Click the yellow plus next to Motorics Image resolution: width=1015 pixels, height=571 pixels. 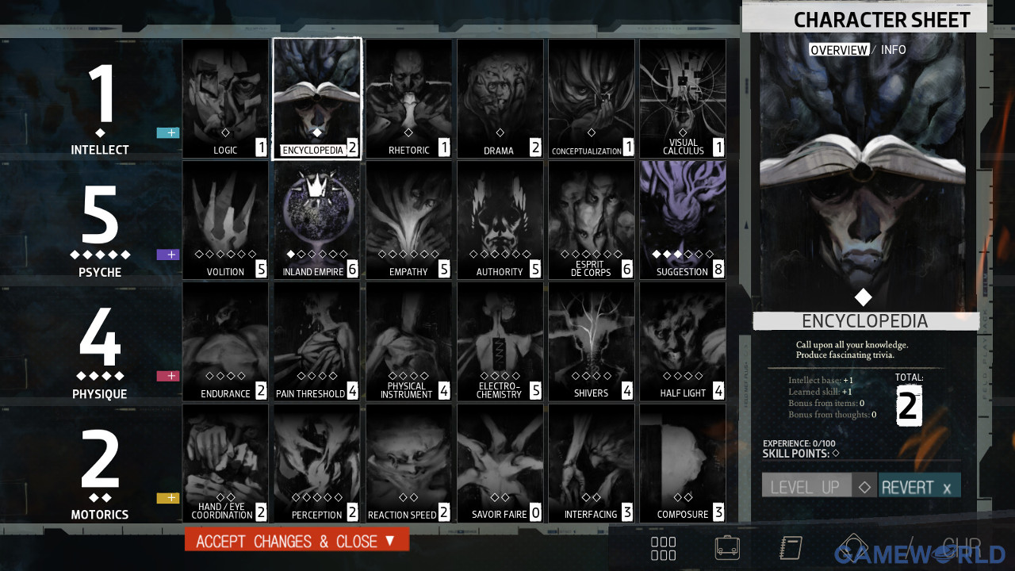point(167,498)
